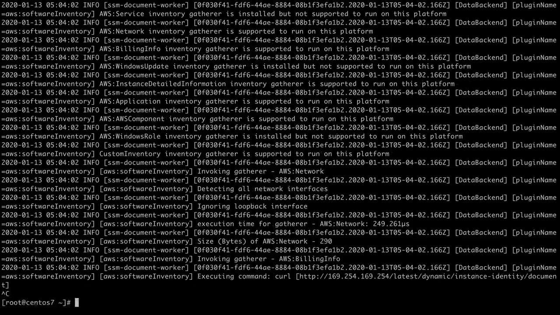The width and height of the screenshot is (560, 315).
Task: Click the AWS:Service inventory gatherer line
Action: 273,14
